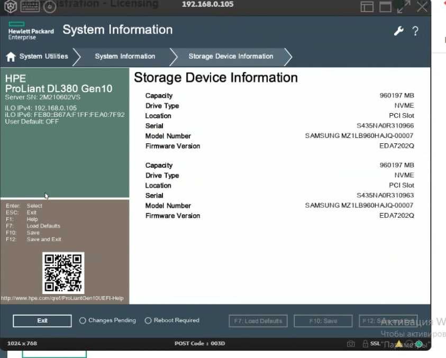Click the ProLiant DL380 Gen10 title
Image resolution: width=446 pixels, height=358 pixels.
[59, 89]
